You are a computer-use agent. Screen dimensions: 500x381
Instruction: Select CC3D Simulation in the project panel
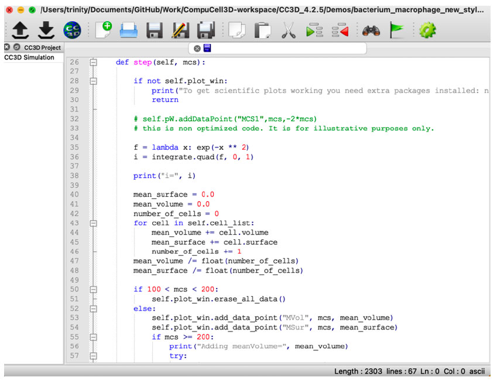tap(29, 57)
